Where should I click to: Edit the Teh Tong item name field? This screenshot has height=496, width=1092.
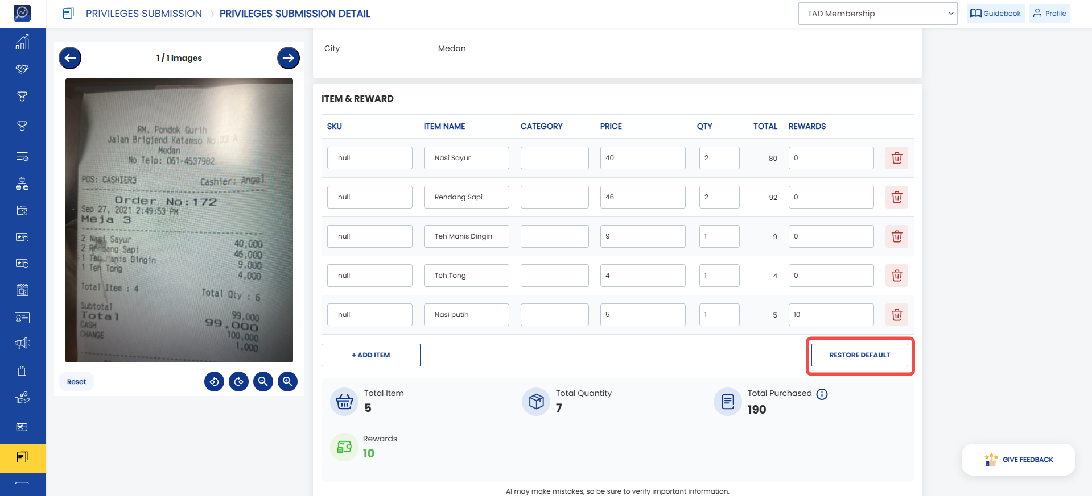(x=467, y=276)
